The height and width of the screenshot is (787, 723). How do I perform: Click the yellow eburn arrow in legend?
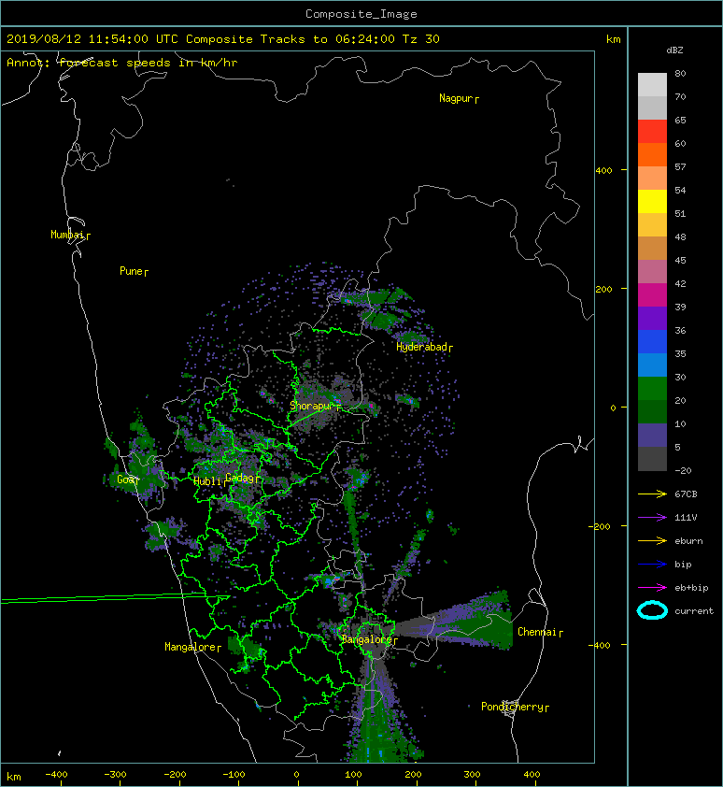(652, 540)
